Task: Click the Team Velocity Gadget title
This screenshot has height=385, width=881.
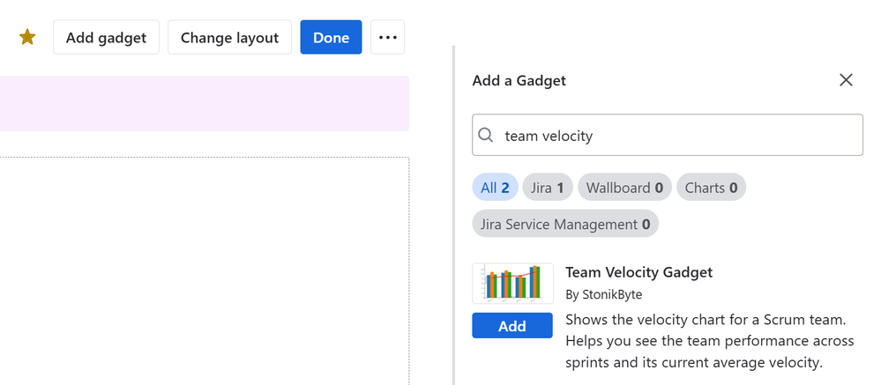Action: 638,272
